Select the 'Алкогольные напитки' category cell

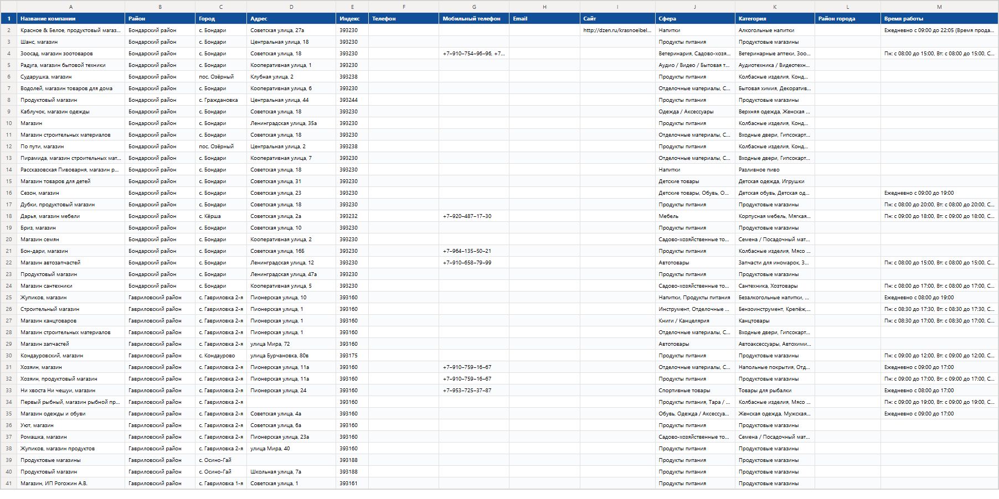pyautogui.click(x=775, y=30)
